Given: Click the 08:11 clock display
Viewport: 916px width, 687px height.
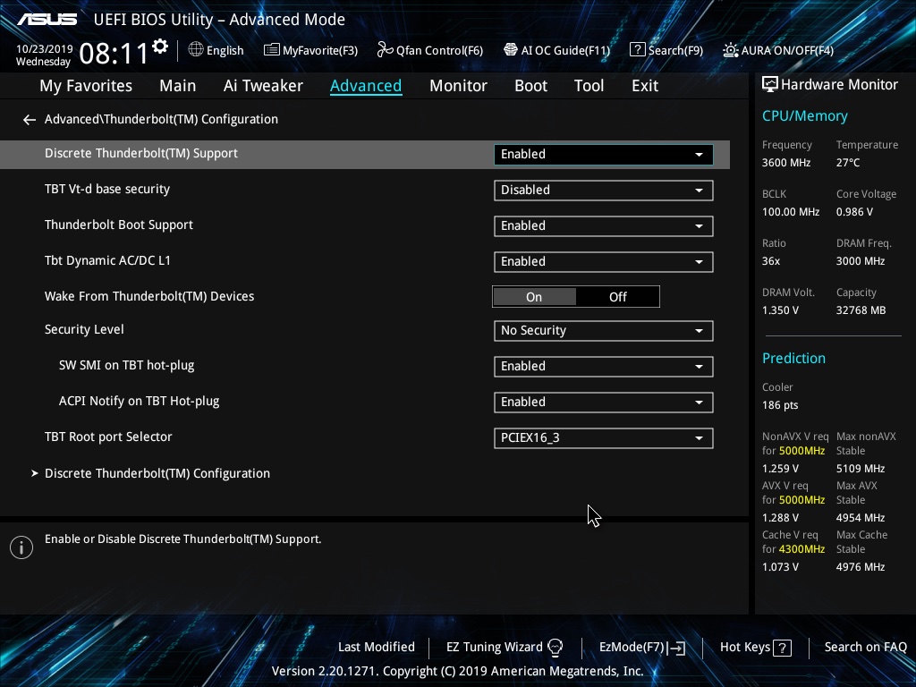Looking at the screenshot, I should point(114,54).
